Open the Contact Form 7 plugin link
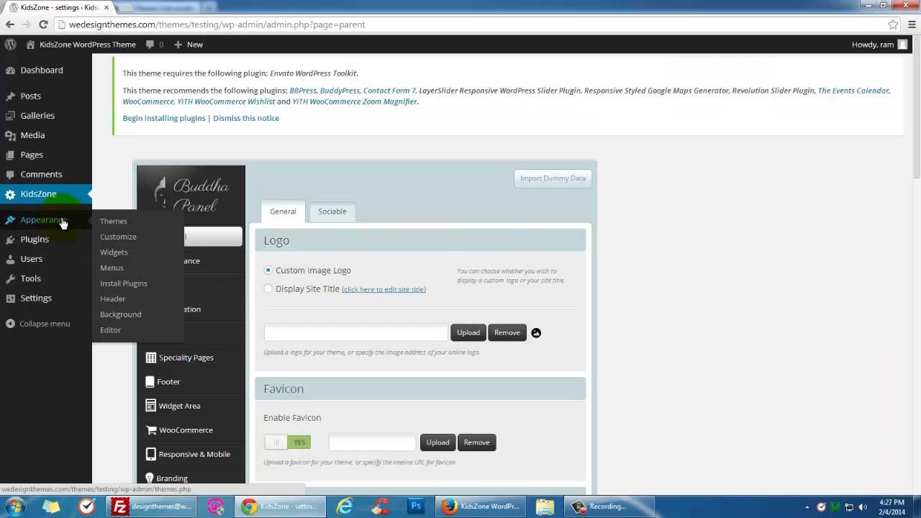Screen dimensions: 921x518 click(389, 91)
